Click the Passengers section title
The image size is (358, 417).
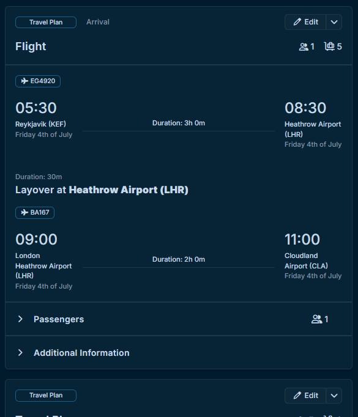[x=59, y=319]
